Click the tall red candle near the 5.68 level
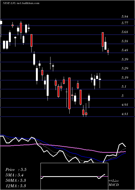 coord(103,40)
